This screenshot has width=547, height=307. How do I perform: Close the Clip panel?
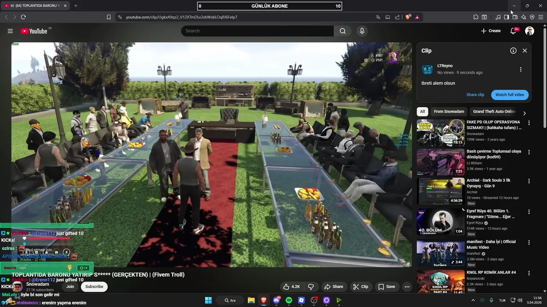click(525, 50)
